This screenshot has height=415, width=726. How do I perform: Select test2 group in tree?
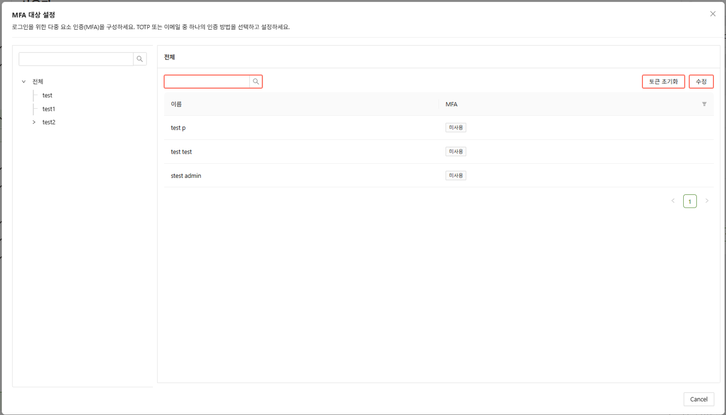click(49, 122)
